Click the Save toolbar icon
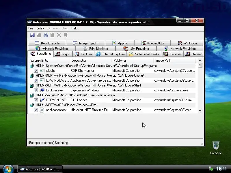Screen dimensions: 231x173 pyautogui.click(x=32, y=35)
